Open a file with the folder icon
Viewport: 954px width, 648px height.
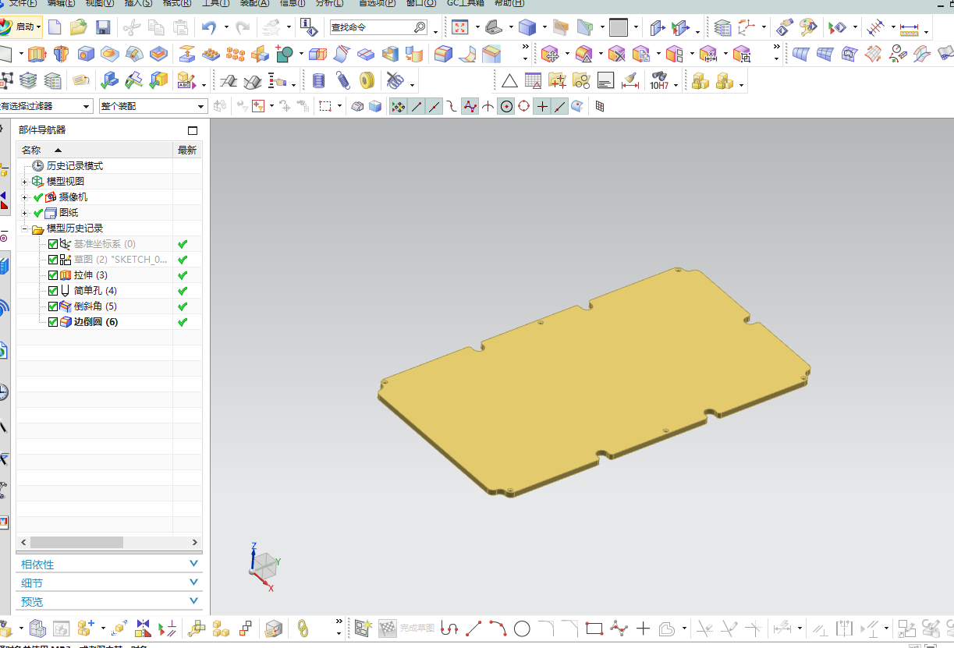pos(78,27)
